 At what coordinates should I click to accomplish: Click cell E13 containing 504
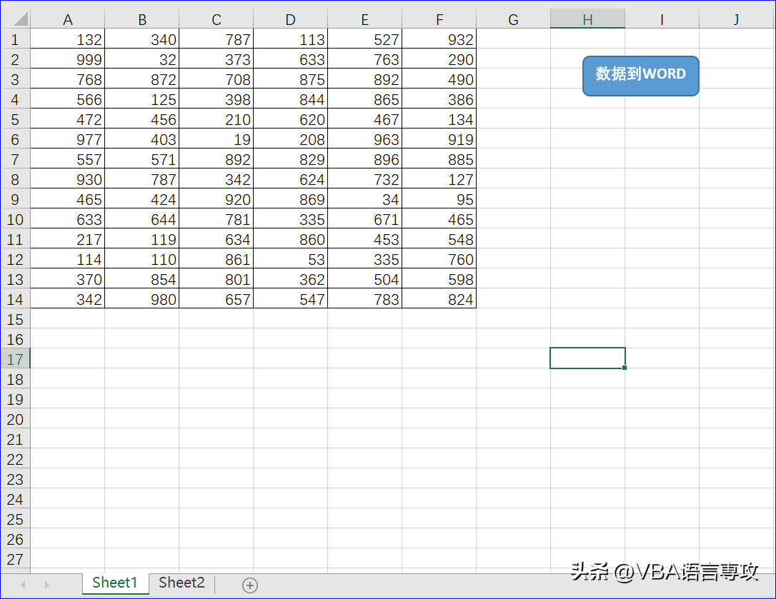coord(364,279)
